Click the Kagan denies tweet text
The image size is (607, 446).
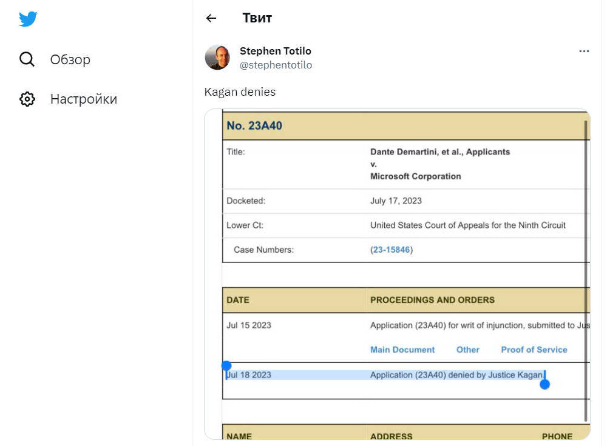(240, 92)
